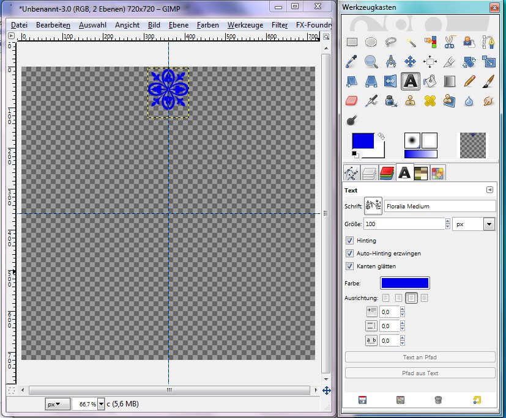Screen dimensions: 506x418
Task: Open the Filter menu
Action: 280,25
